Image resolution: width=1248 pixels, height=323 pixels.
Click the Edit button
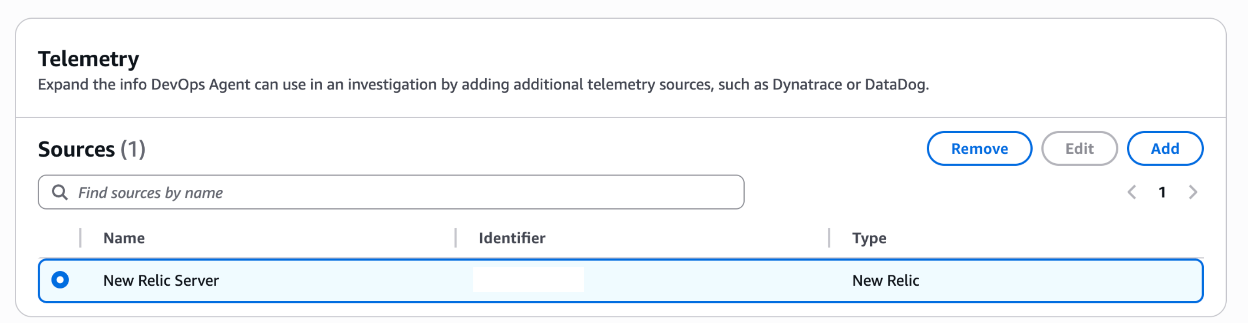point(1080,148)
